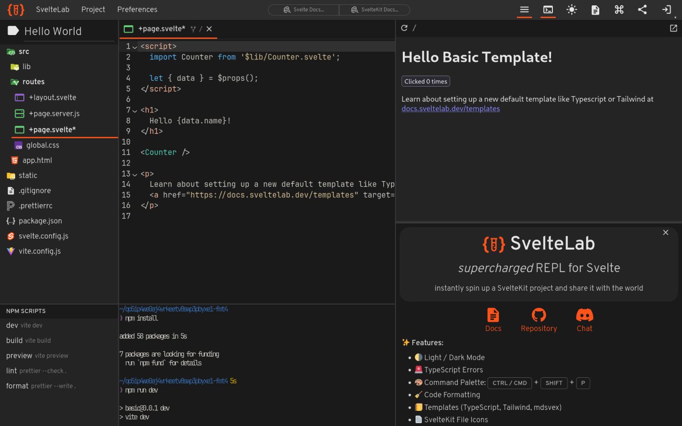Open the Docs link in the welcome panel
This screenshot has width=682, height=426.
click(493, 320)
